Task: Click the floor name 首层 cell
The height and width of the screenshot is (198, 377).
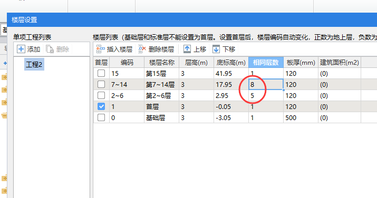Action: (x=161, y=106)
